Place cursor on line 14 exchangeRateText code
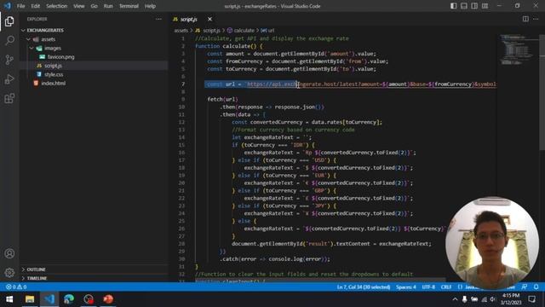The width and height of the screenshot is (545, 307). [272, 137]
